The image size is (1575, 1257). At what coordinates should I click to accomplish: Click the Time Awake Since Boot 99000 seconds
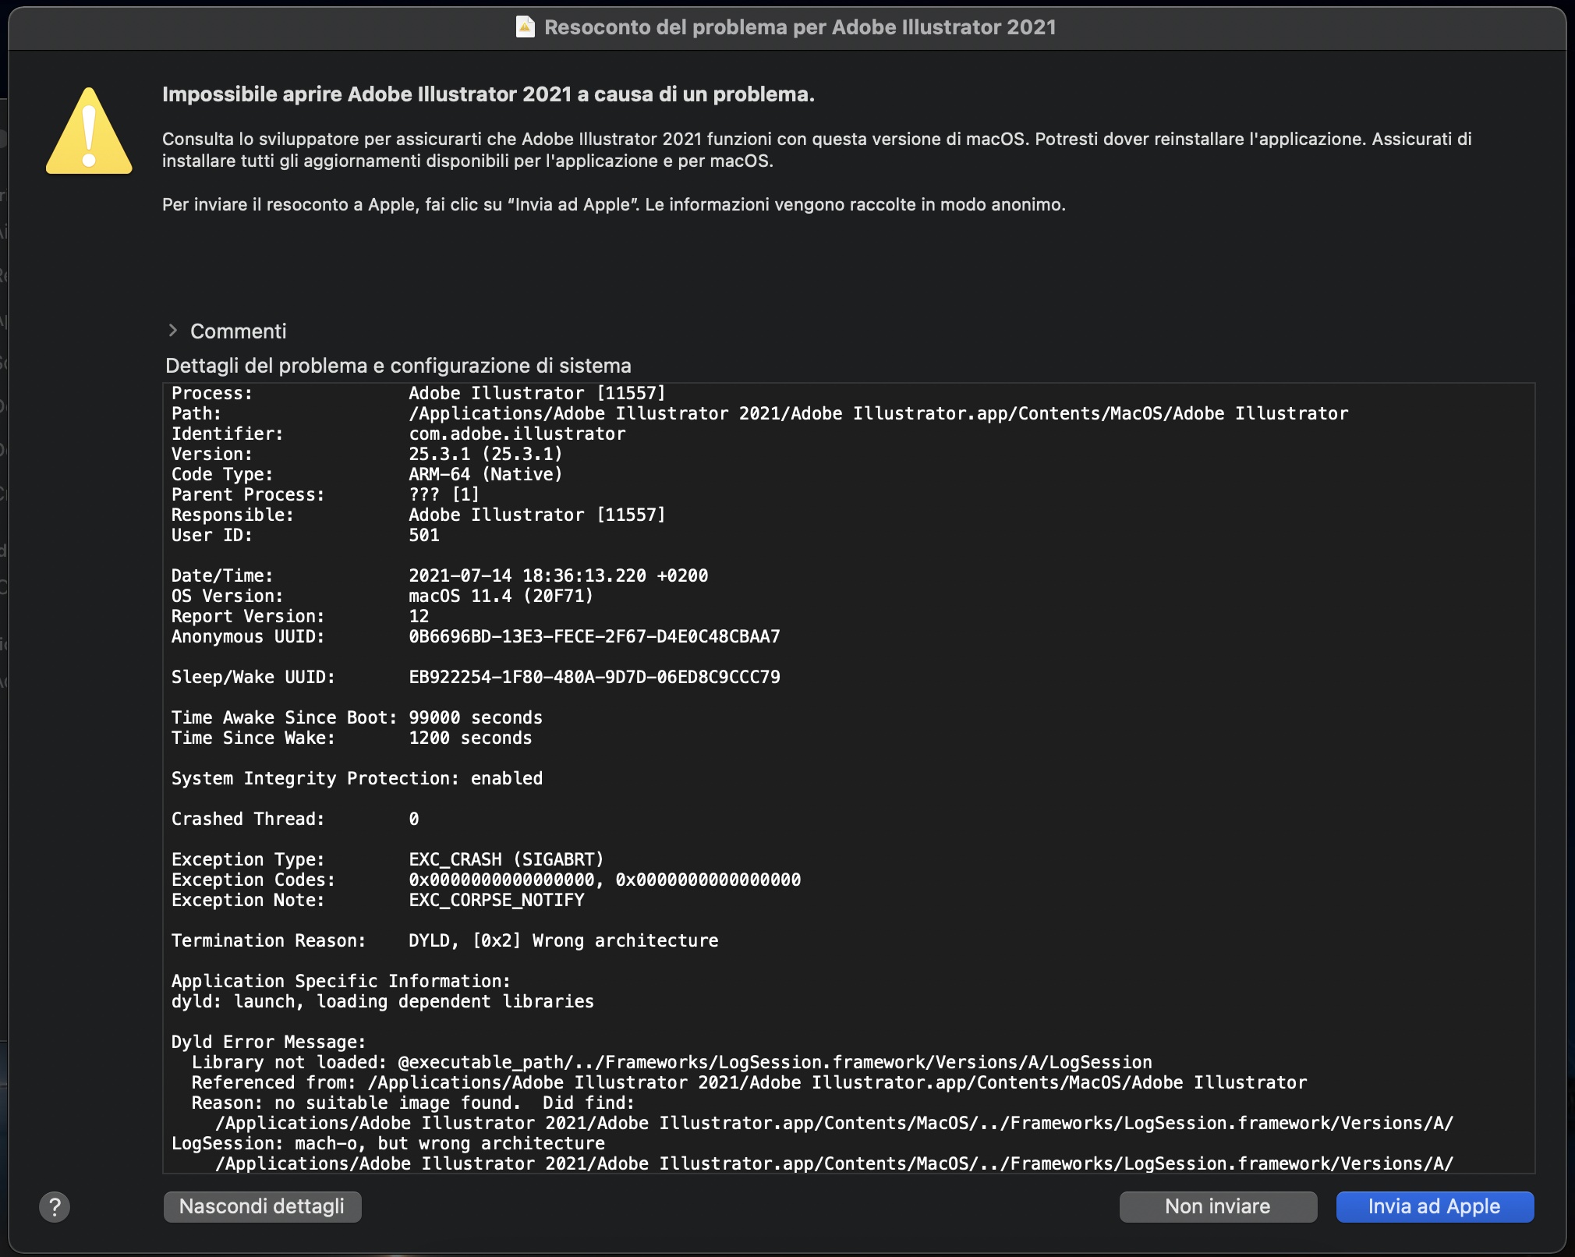coord(357,717)
